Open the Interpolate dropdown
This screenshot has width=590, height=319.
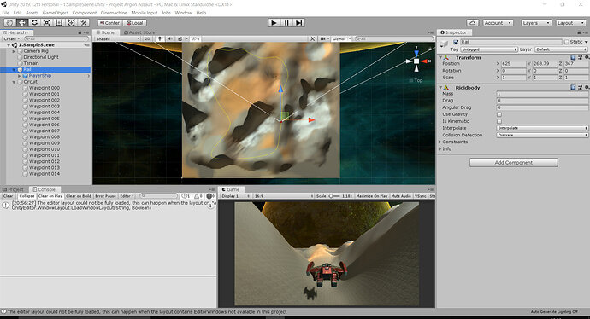coord(542,128)
